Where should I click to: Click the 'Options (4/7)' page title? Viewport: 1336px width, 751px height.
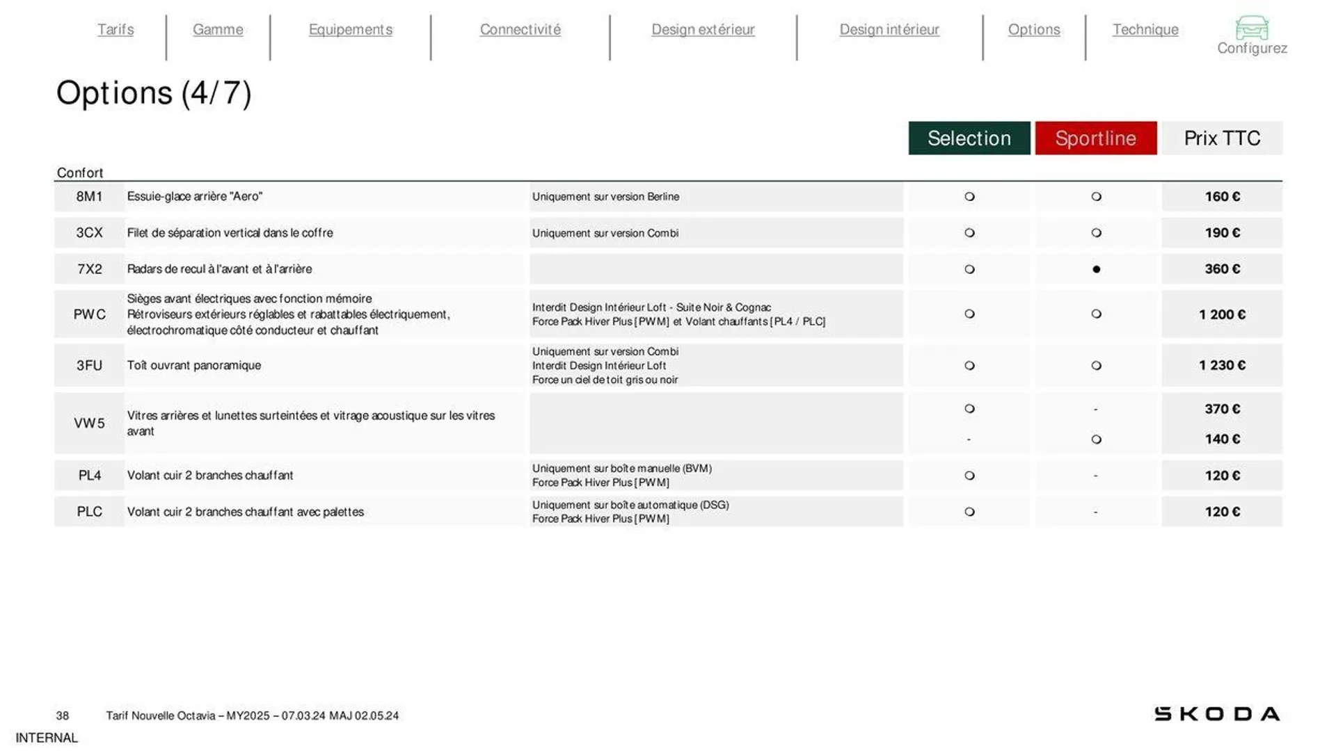(154, 93)
